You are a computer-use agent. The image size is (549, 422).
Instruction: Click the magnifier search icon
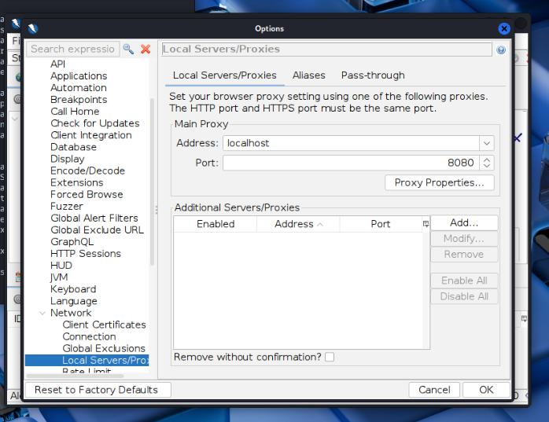[x=128, y=49]
